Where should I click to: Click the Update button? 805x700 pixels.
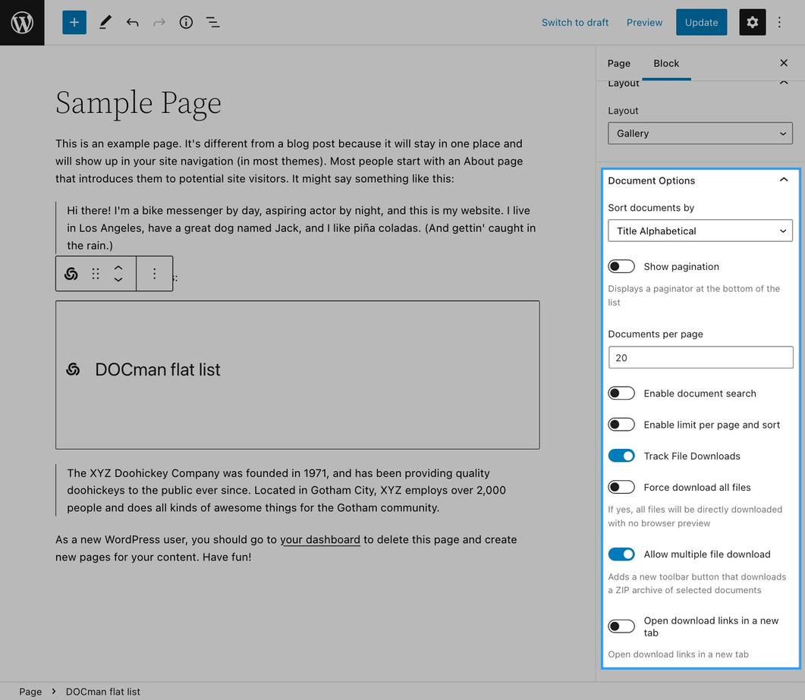point(701,23)
